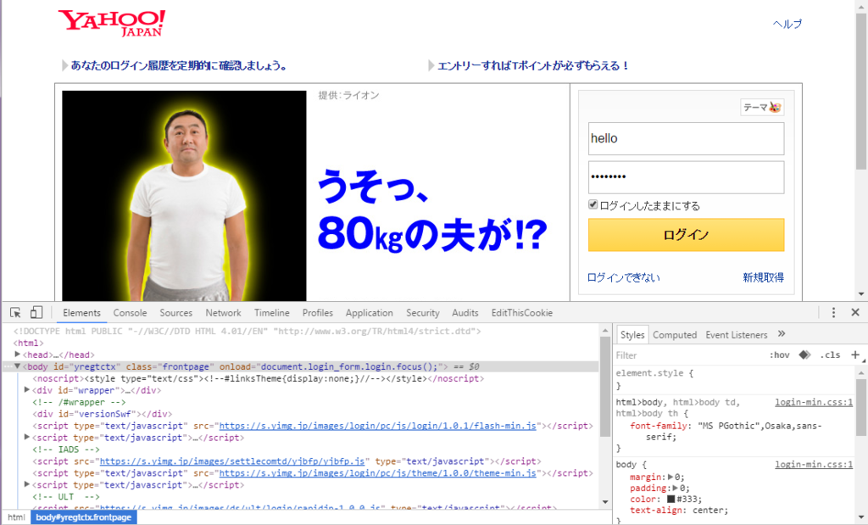Select the Computed sidebar tab

(674, 334)
